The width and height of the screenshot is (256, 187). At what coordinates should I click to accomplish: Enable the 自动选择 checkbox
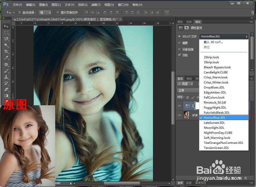point(19,13)
